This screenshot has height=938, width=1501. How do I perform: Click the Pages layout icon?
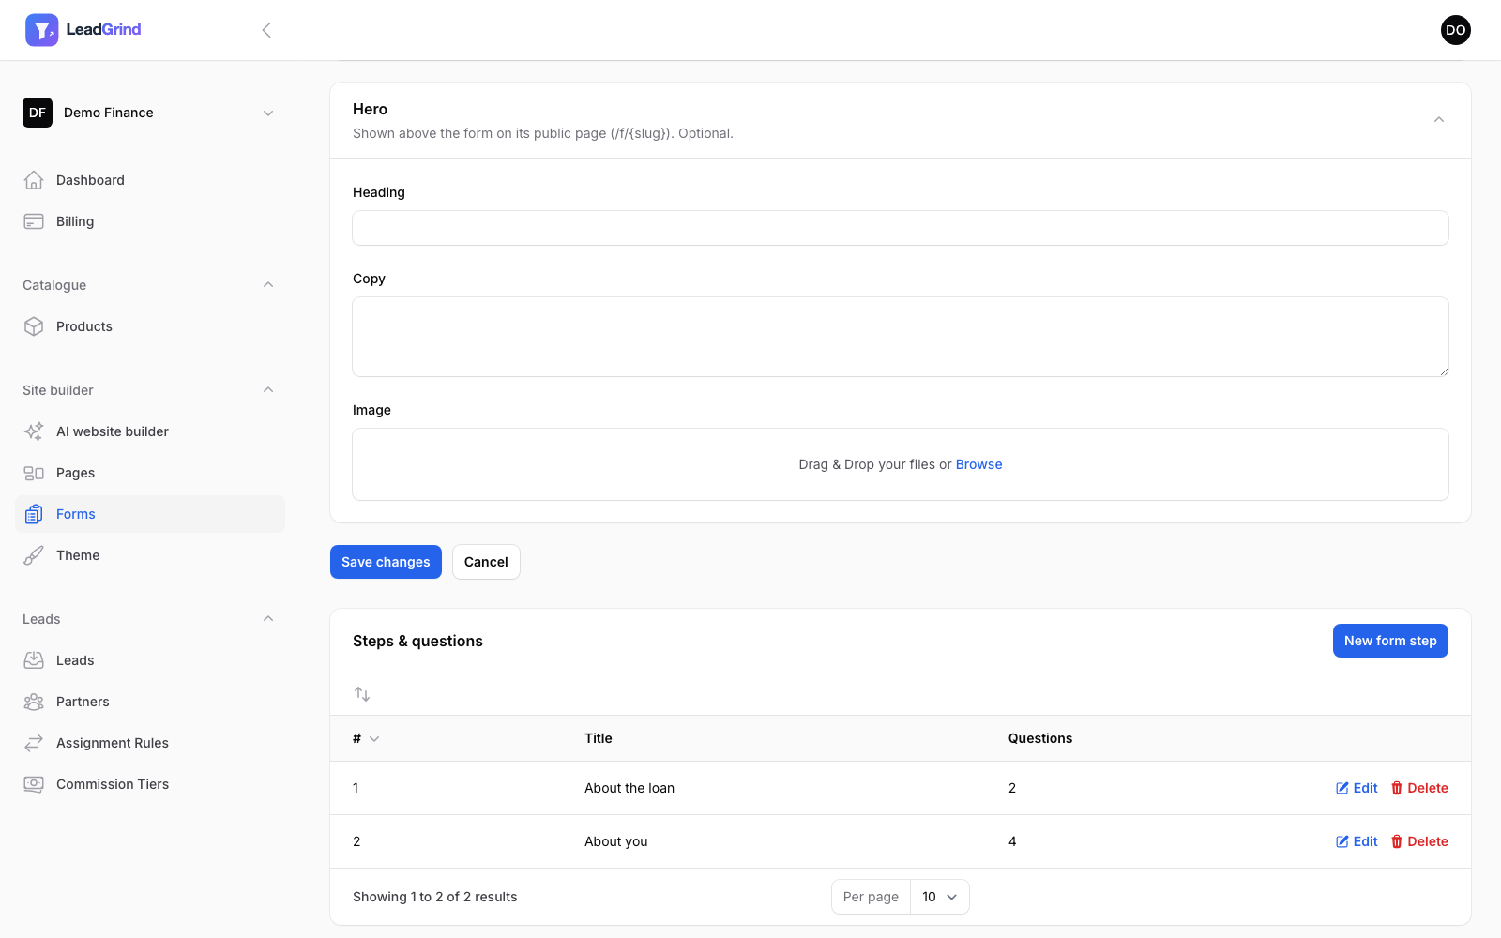click(34, 473)
